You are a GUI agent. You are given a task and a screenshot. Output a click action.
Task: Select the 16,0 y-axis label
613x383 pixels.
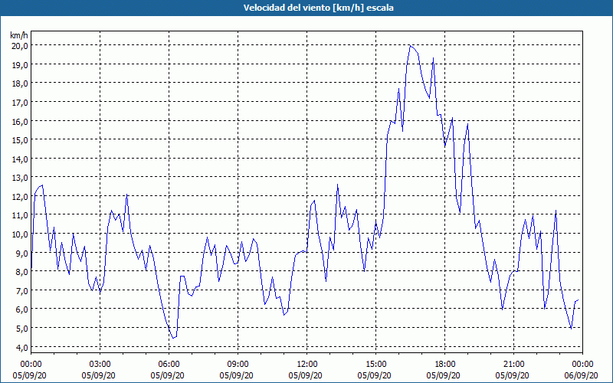coord(20,121)
